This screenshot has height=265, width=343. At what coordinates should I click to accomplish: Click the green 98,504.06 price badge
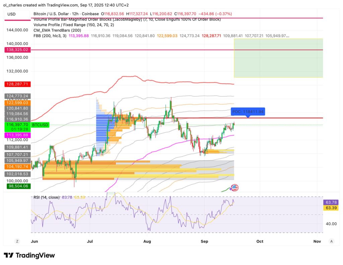[18, 186]
